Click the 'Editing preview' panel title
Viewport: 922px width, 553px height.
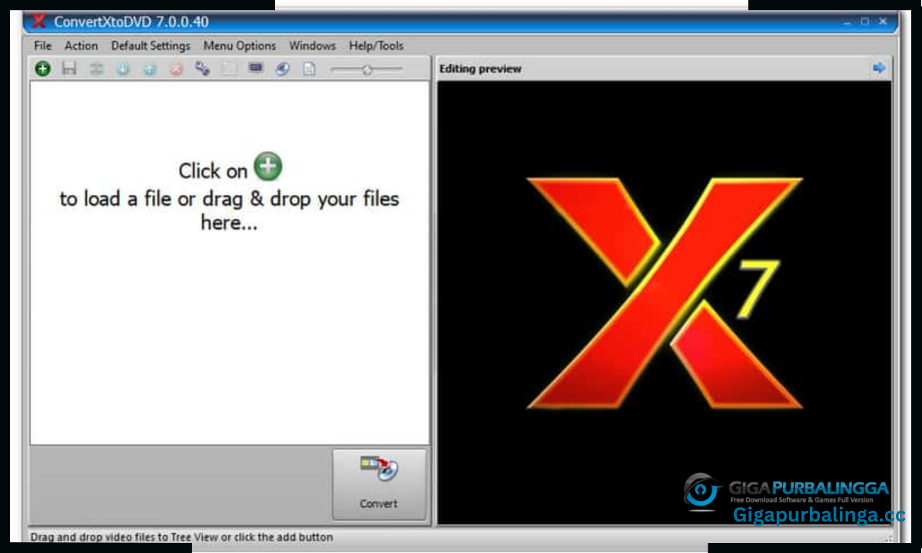[x=480, y=68]
